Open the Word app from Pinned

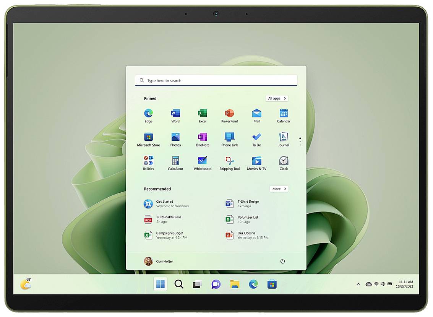[x=175, y=114]
